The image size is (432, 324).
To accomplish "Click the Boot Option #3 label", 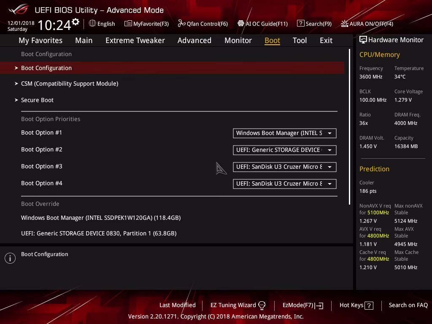I will pos(42,166).
